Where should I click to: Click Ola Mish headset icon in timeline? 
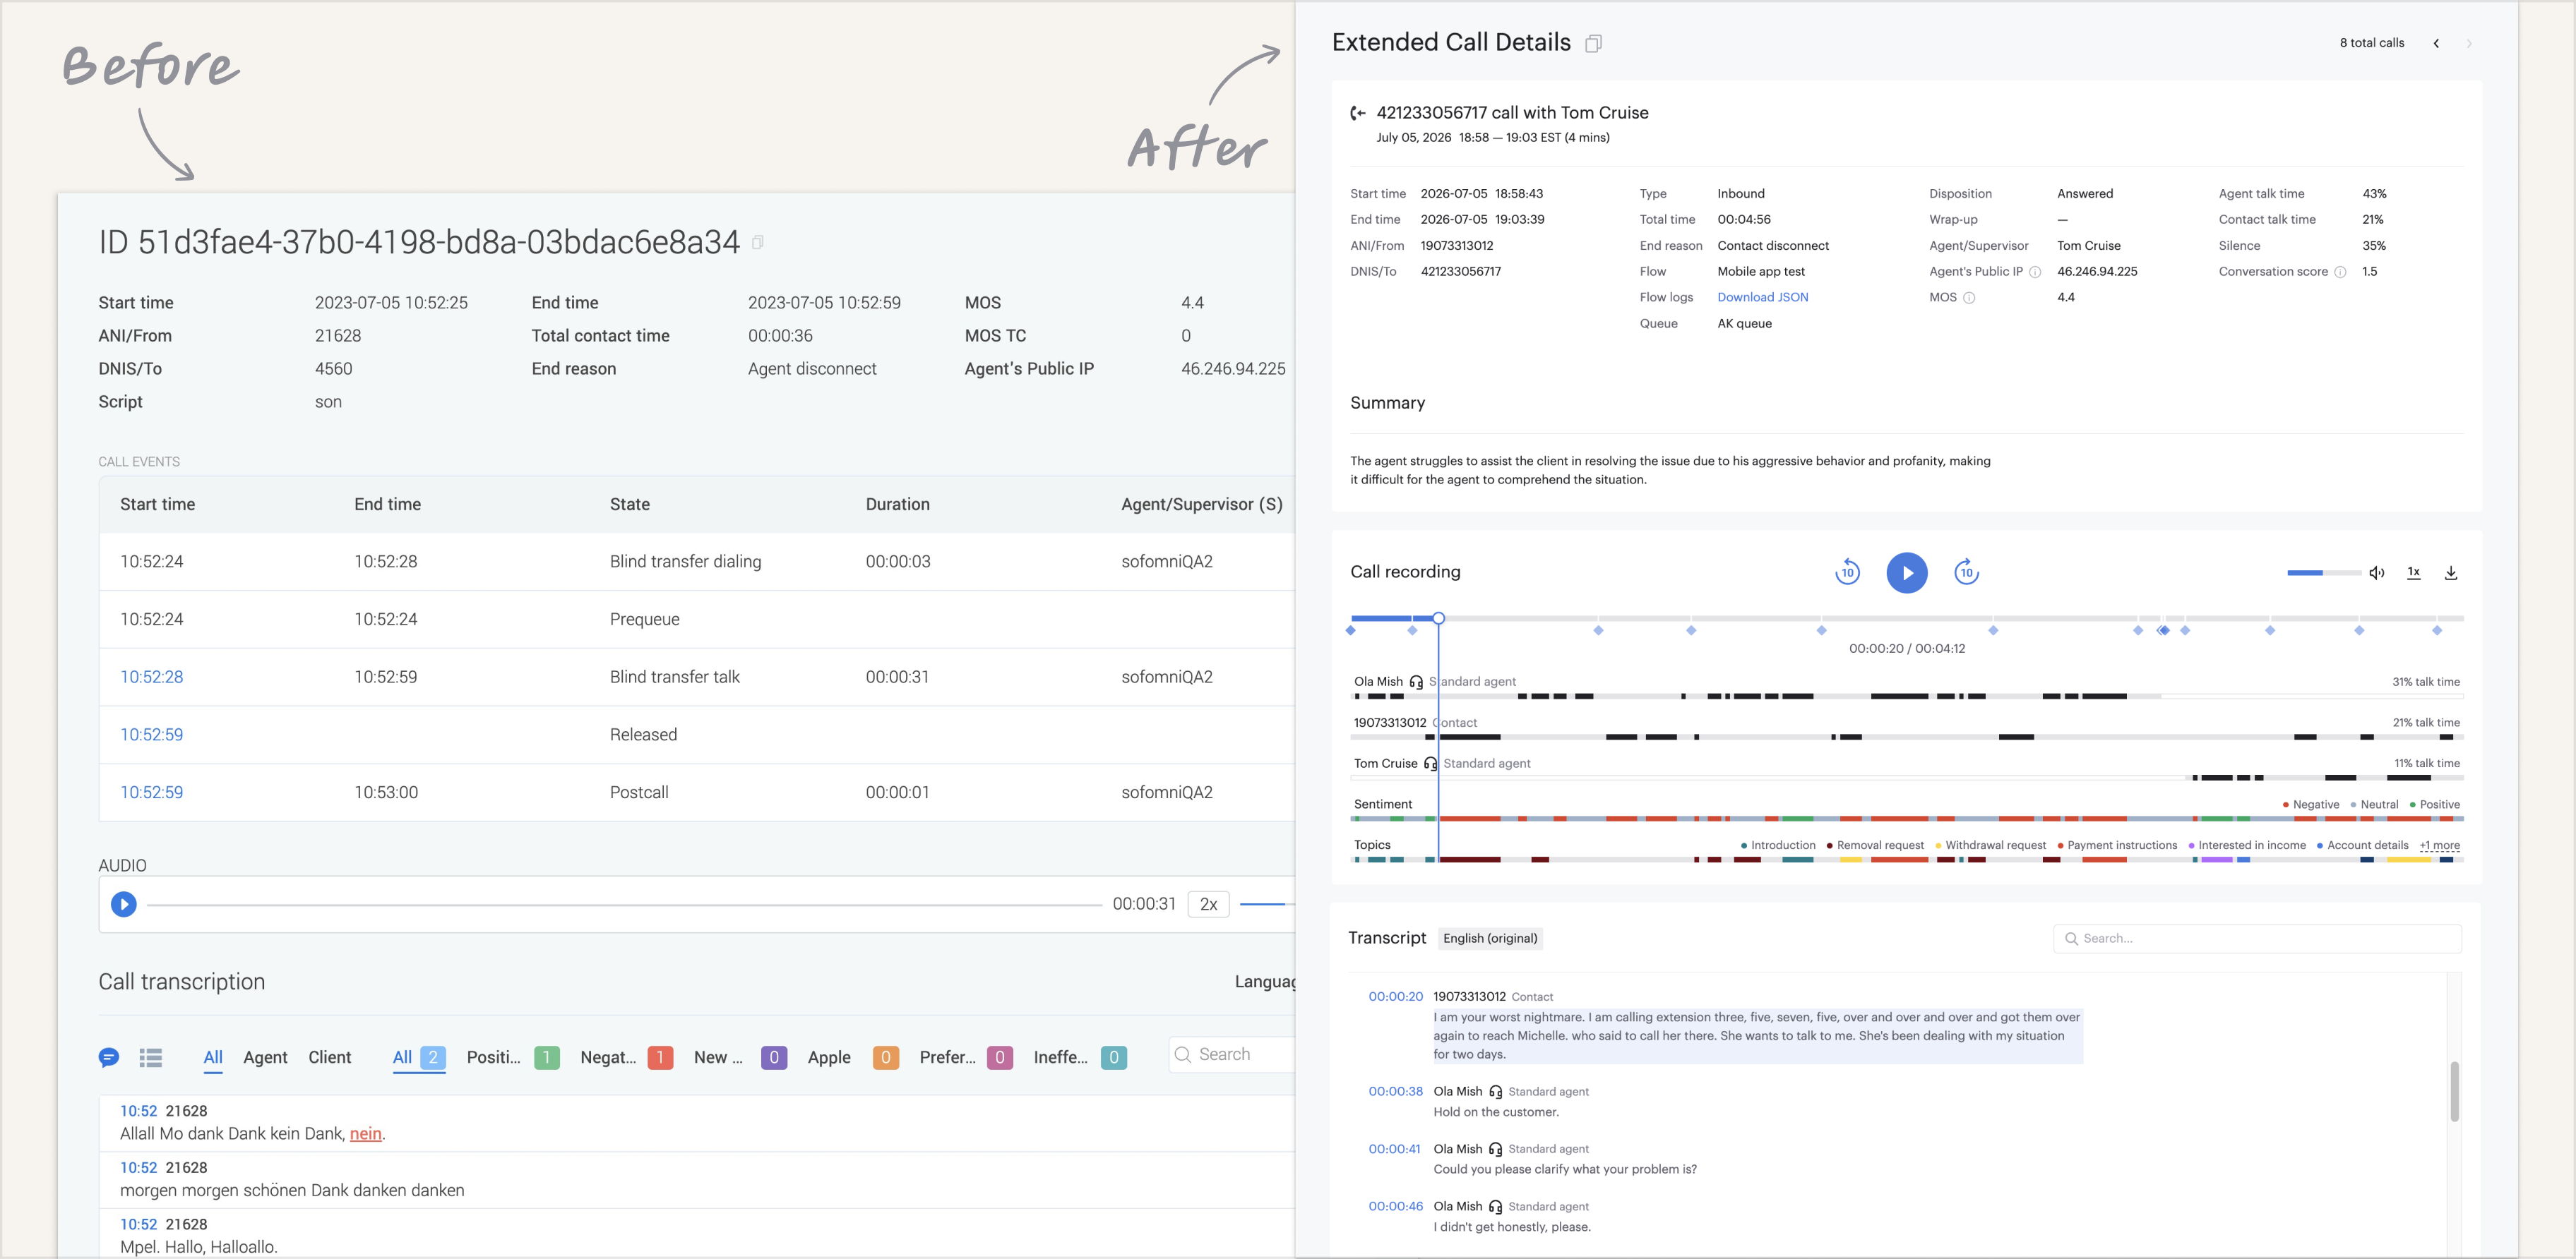click(x=1416, y=682)
